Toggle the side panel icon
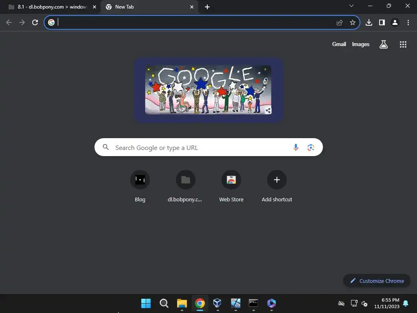 tap(382, 23)
